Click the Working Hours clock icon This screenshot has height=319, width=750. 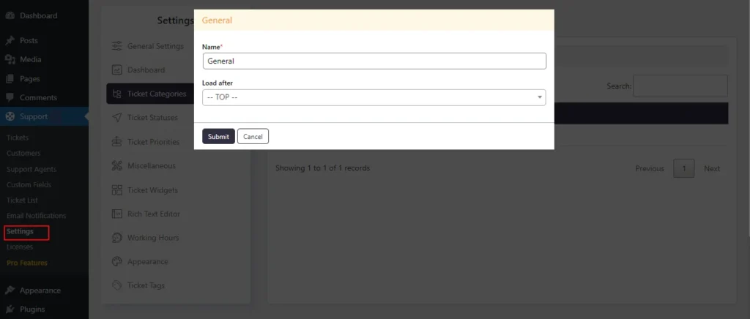coord(116,238)
